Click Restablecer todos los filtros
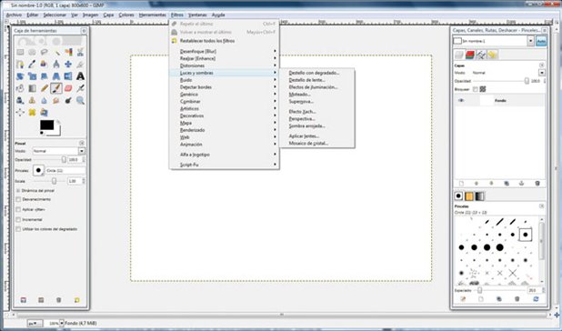The width and height of the screenshot is (562, 331). [207, 41]
